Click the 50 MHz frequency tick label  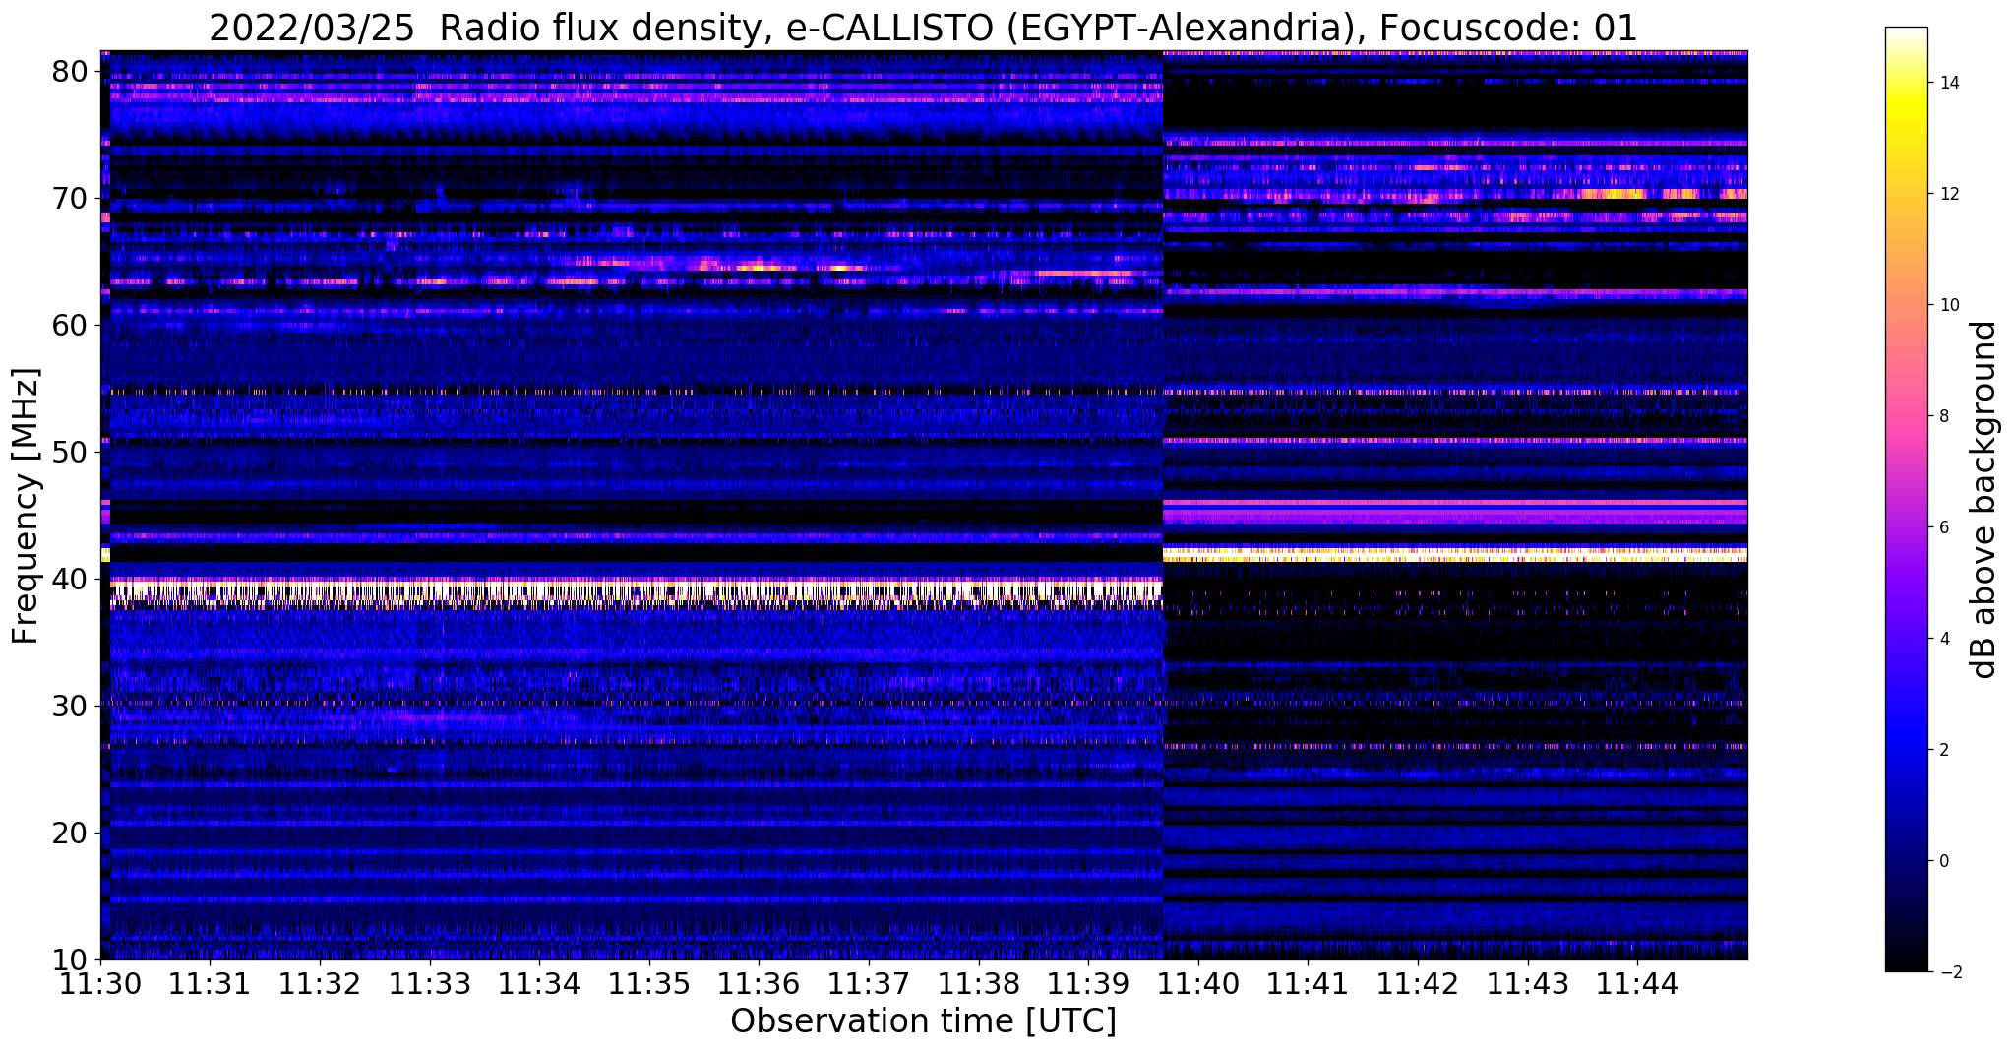[x=72, y=452]
